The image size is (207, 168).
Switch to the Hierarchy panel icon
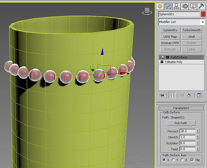176,6
